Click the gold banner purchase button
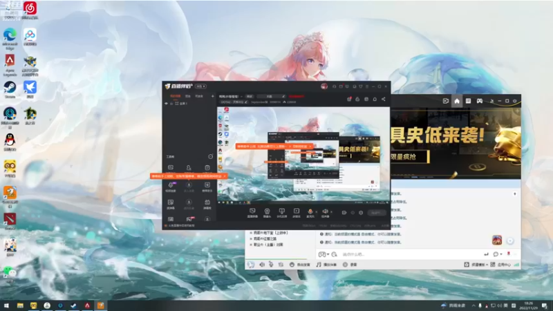Image resolution: width=553 pixels, height=311 pixels. coord(410,157)
